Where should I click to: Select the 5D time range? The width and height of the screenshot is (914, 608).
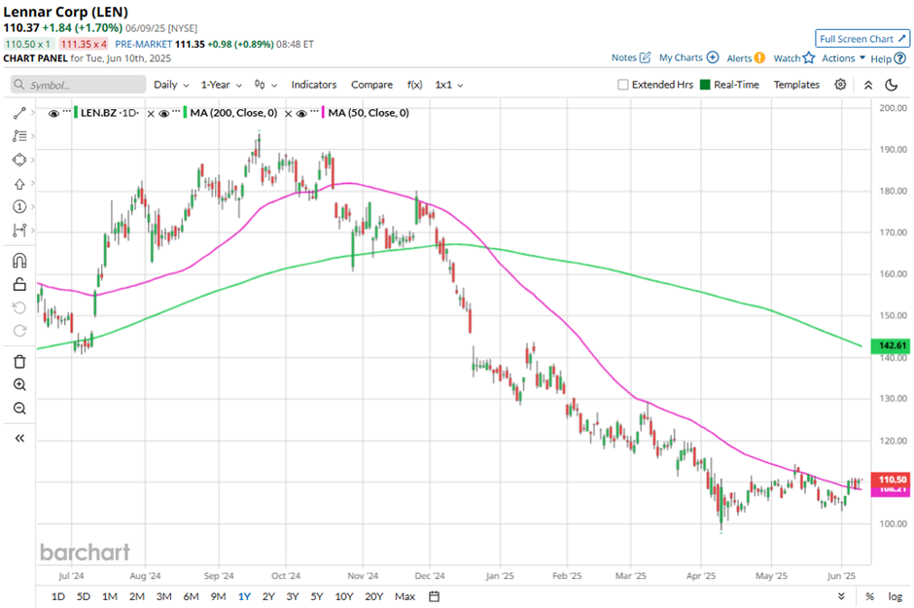[84, 596]
